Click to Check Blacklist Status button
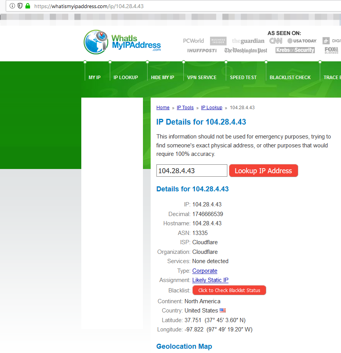The height and width of the screenshot is (353, 341). coord(229,291)
